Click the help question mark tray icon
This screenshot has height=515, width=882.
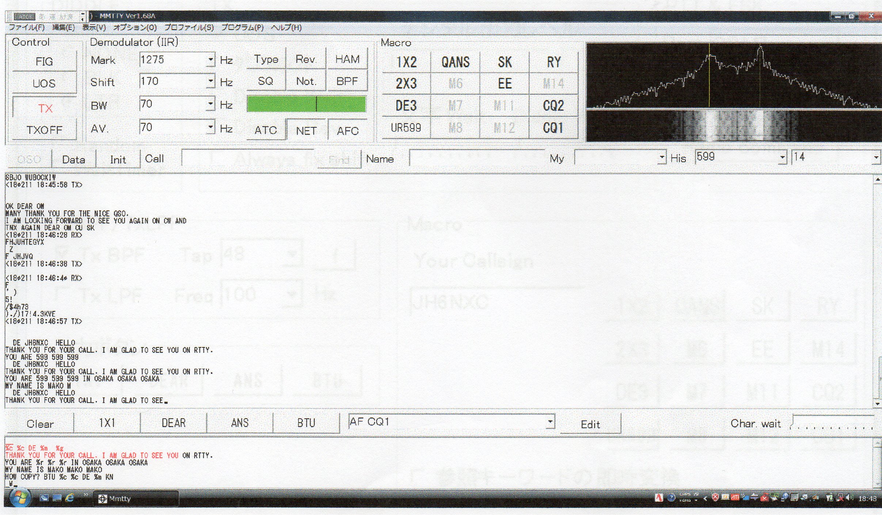[671, 497]
